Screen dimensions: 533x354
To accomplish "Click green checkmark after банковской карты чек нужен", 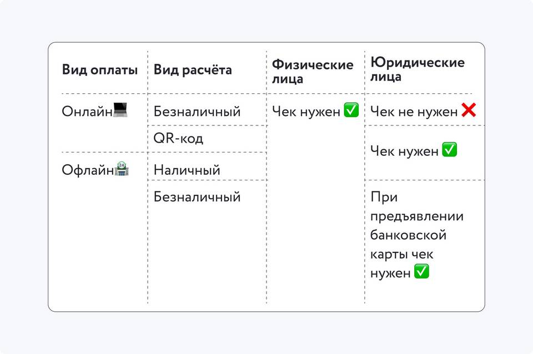I will click(422, 272).
